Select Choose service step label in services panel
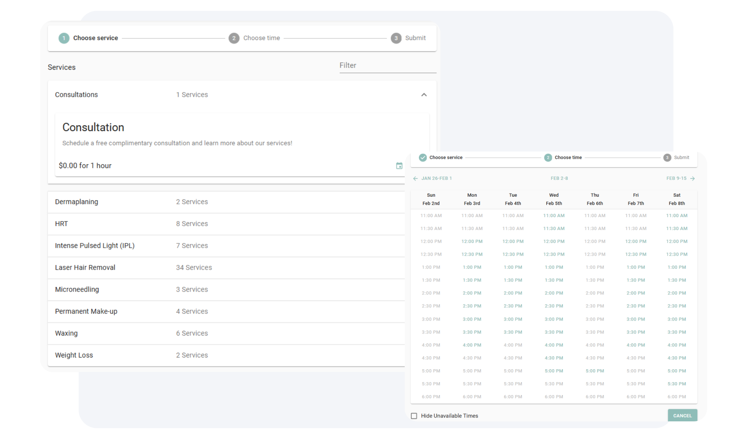Screen dimensions: 753x439 click(95, 38)
